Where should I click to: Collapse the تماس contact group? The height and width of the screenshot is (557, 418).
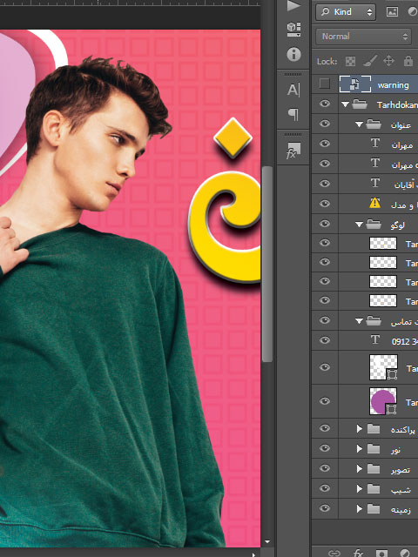[x=359, y=321]
